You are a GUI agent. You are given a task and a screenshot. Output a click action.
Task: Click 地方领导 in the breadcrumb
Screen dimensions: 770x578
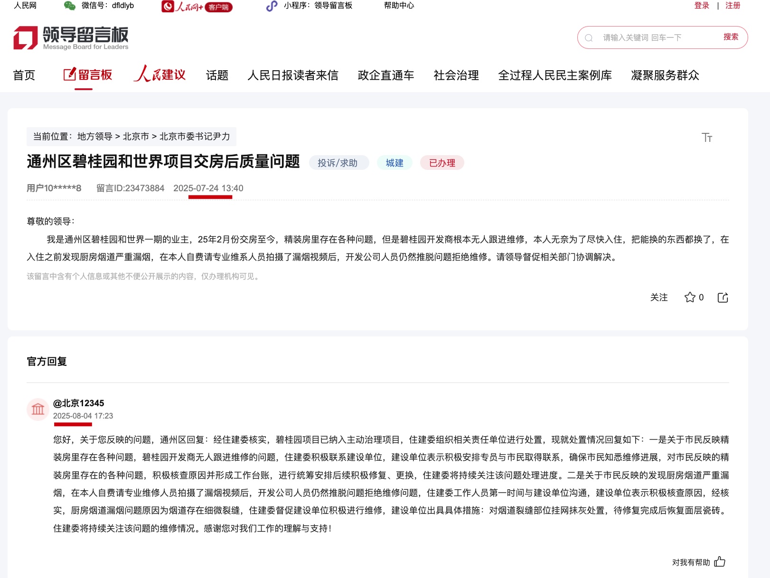tap(95, 137)
